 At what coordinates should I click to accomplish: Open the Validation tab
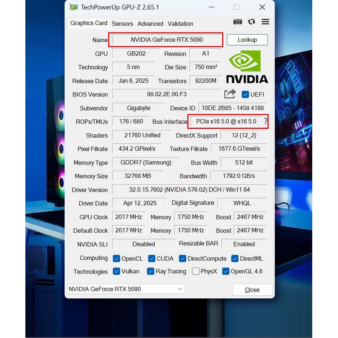(180, 24)
